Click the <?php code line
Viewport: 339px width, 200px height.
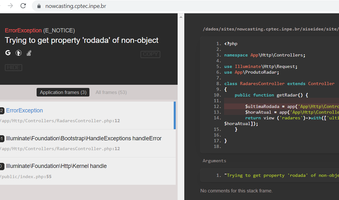tap(231, 43)
